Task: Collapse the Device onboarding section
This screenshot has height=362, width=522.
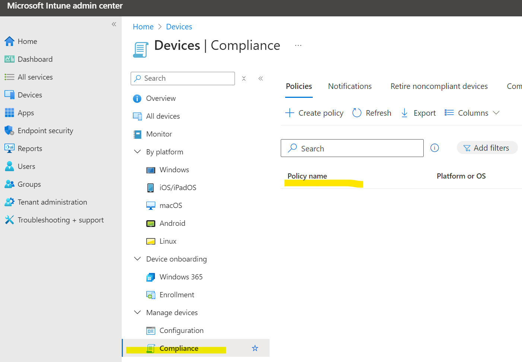Action: [x=137, y=259]
